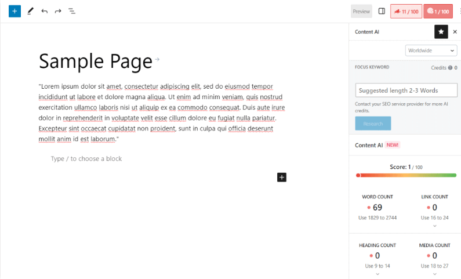Click the focus keyword input field
Image resolution: width=461 pixels, height=279 pixels.
[406, 90]
